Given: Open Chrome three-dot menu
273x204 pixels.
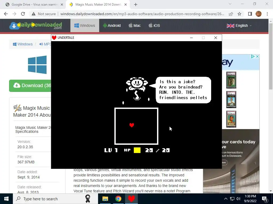Looking at the screenshot, I should pos(267,14).
